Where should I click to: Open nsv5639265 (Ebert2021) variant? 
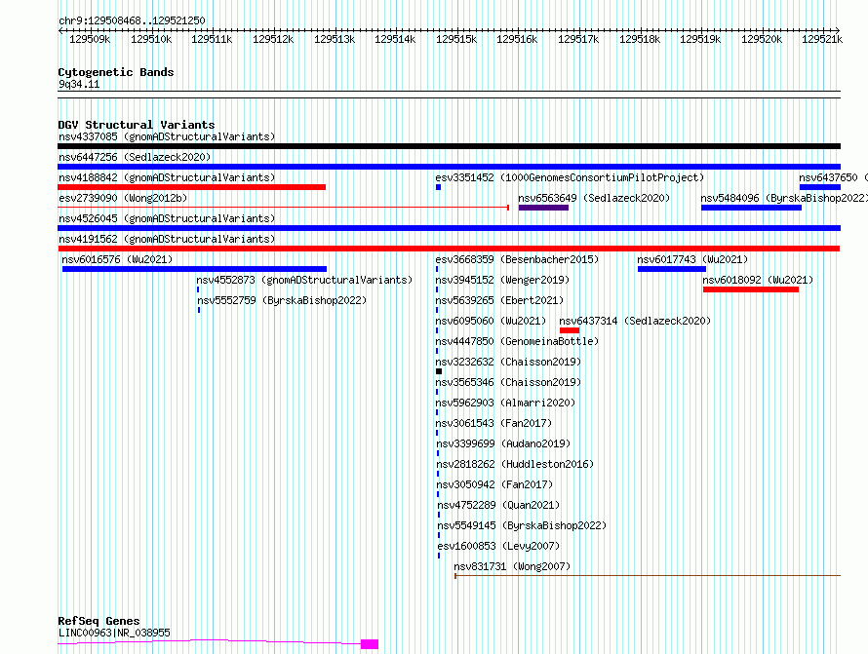pyautogui.click(x=499, y=300)
